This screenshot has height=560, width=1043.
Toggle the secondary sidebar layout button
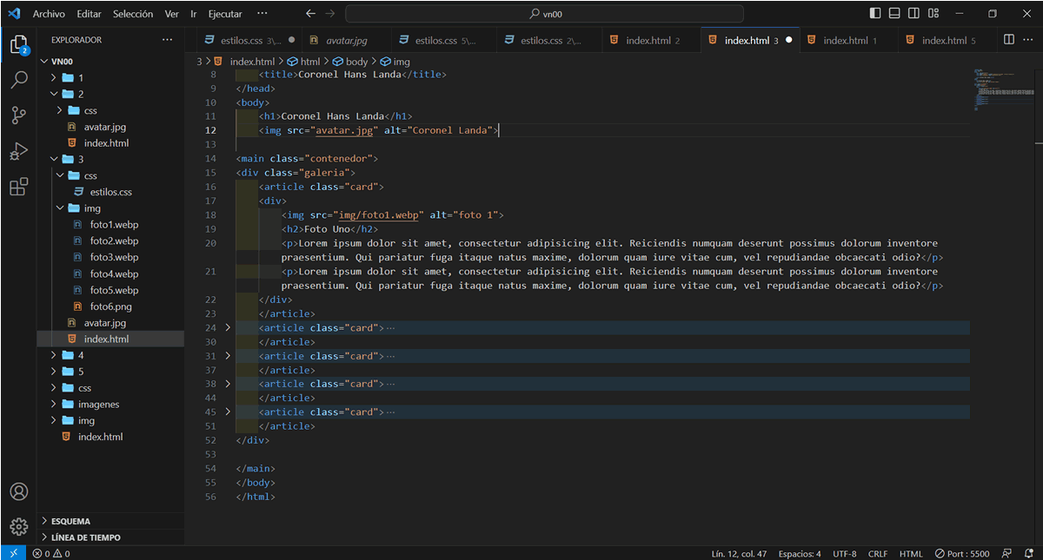913,14
